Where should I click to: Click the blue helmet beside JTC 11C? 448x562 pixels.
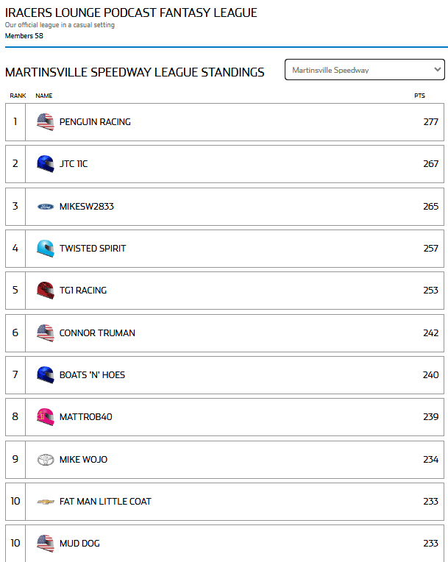(46, 164)
